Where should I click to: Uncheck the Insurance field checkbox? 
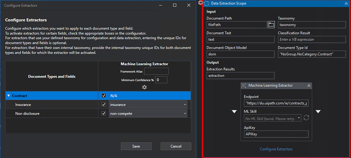104,105
